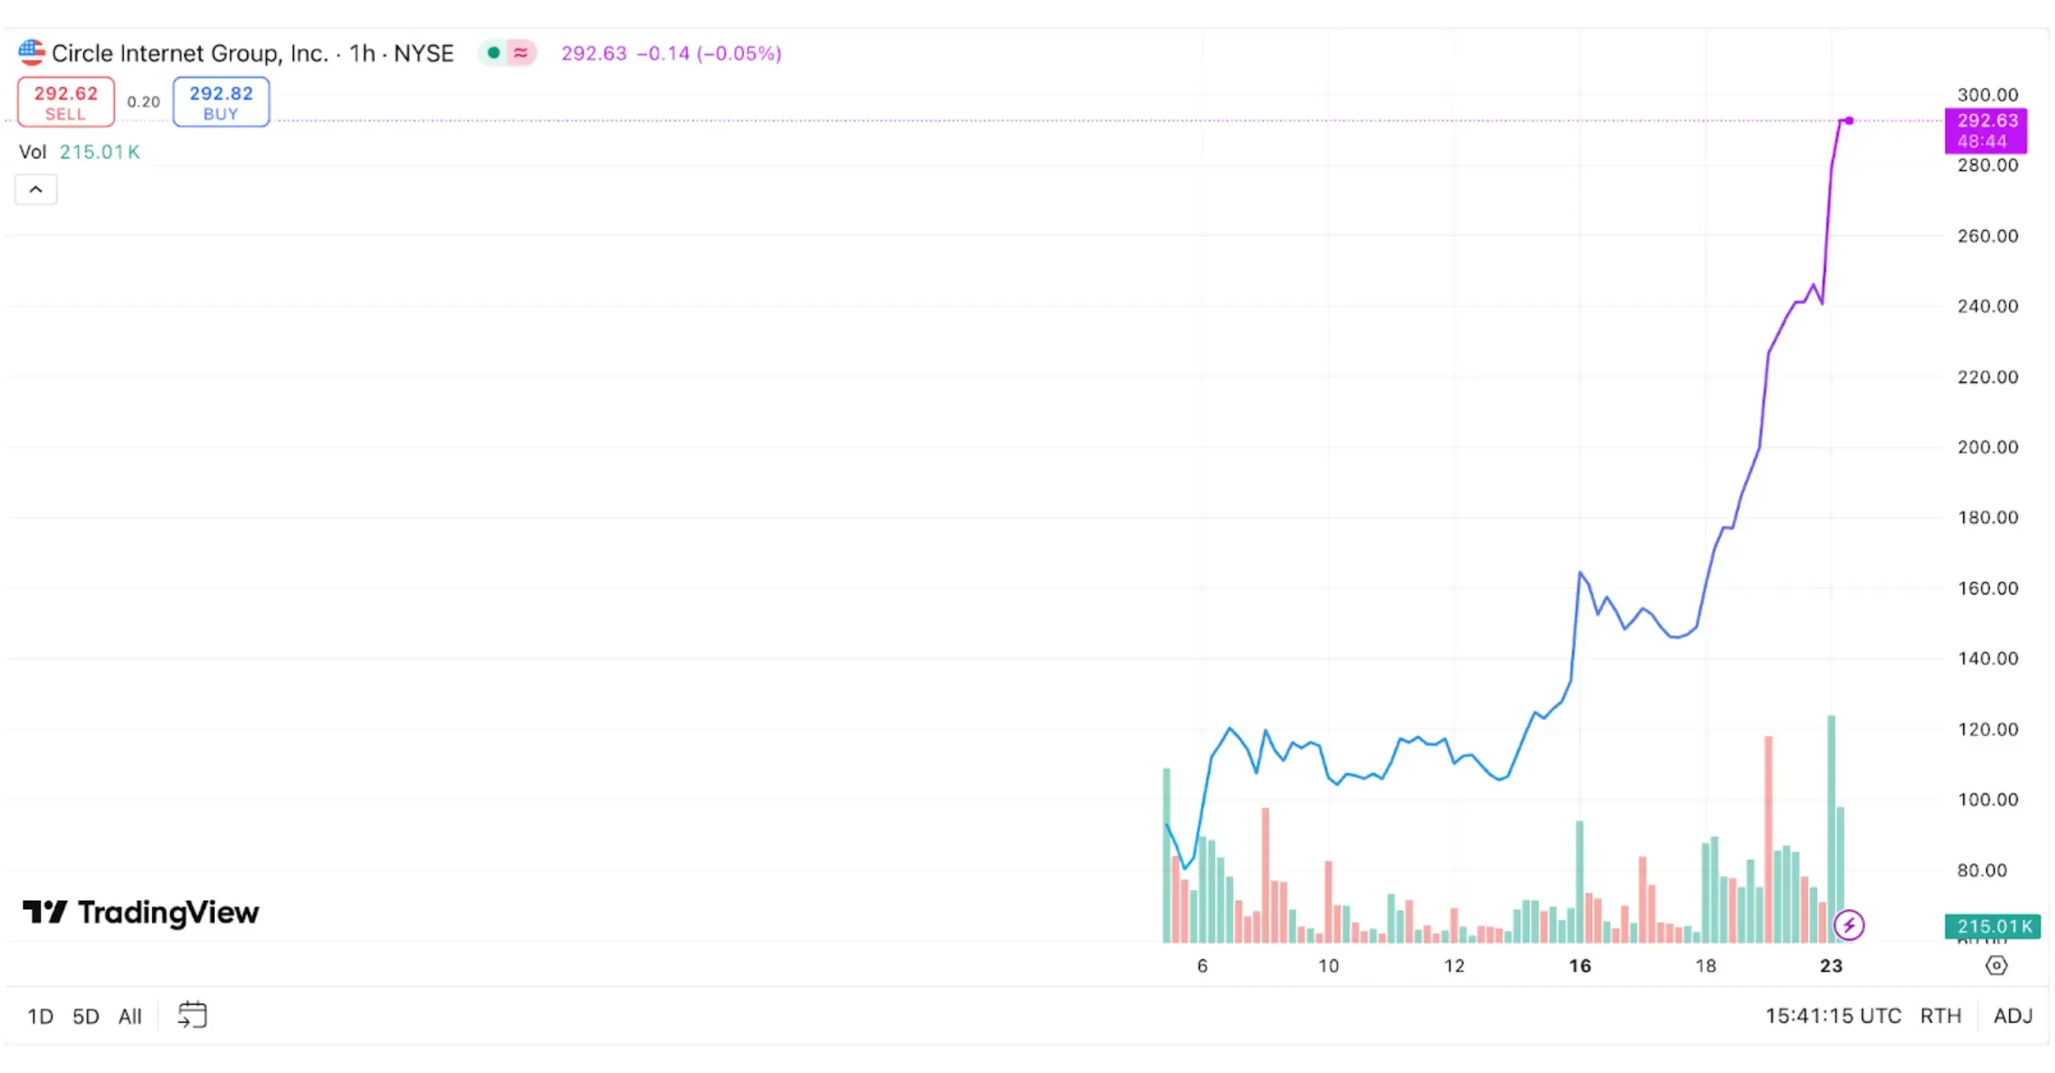2055x1073 pixels.
Task: Click the go-to-date calendar icon
Action: pyautogui.click(x=192, y=1014)
